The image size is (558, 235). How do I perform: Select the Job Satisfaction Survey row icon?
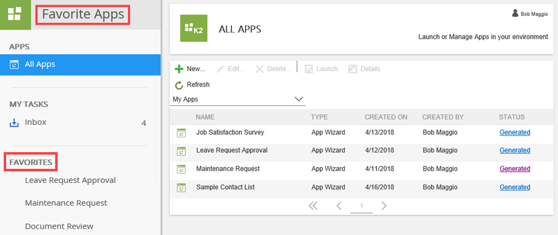point(182,133)
